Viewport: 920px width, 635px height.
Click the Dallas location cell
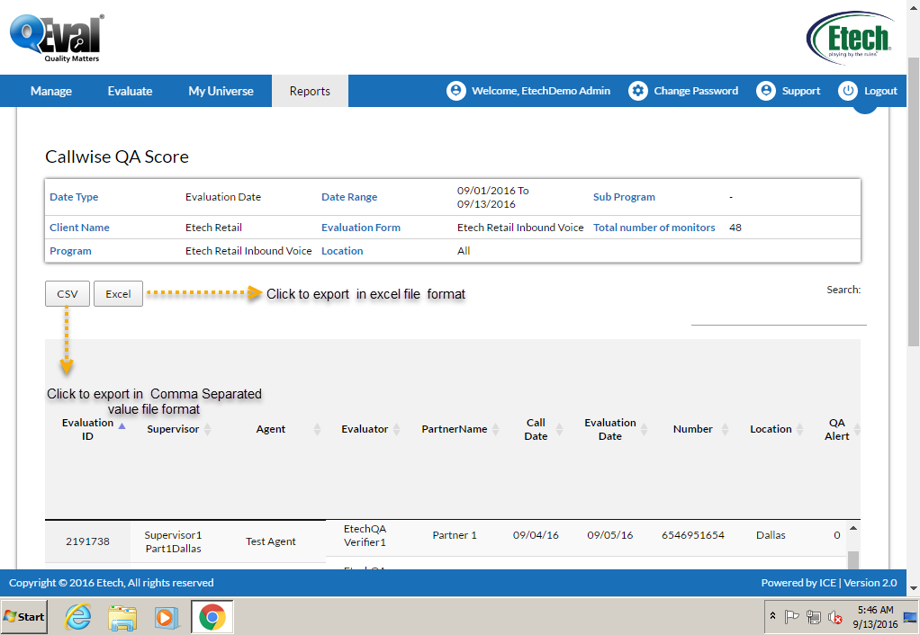771,535
